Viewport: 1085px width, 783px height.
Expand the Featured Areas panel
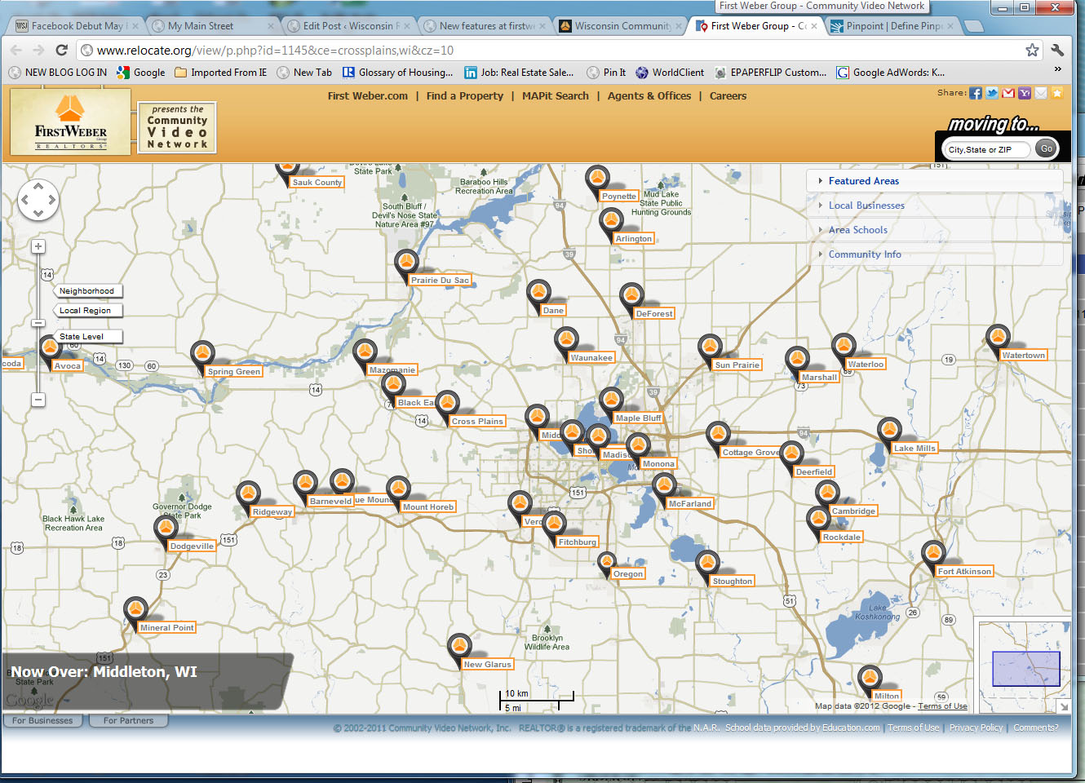coord(935,181)
